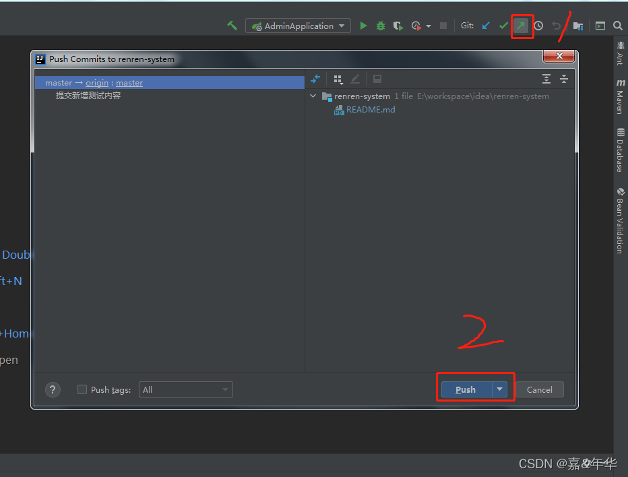The height and width of the screenshot is (477, 628).
Task: Show Git history clock icon
Action: point(538,26)
